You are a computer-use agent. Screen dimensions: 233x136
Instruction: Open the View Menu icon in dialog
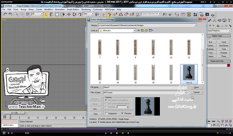click(x=151, y=31)
